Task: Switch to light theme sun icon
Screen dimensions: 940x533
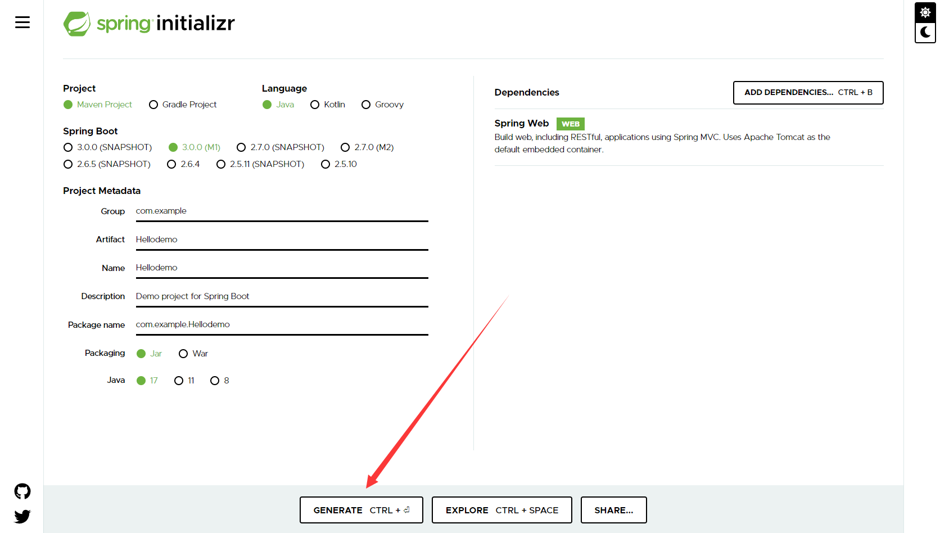Action: pos(925,12)
